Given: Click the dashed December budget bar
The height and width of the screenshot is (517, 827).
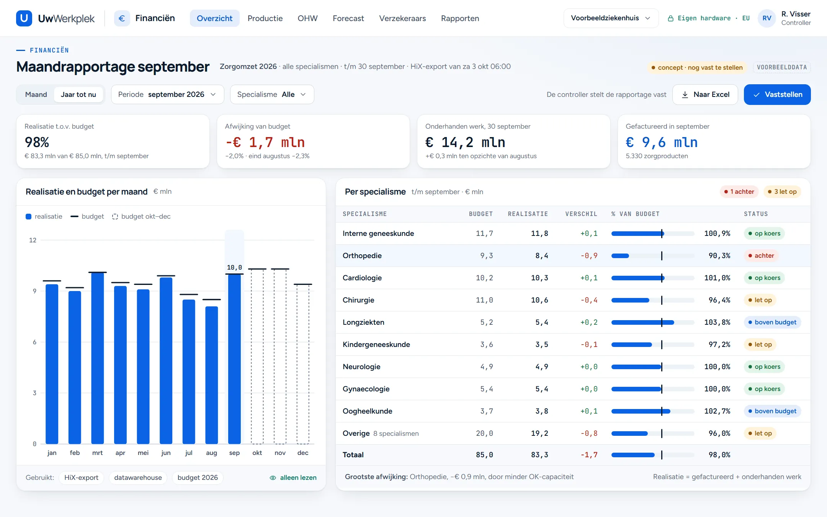Looking at the screenshot, I should click(x=303, y=364).
